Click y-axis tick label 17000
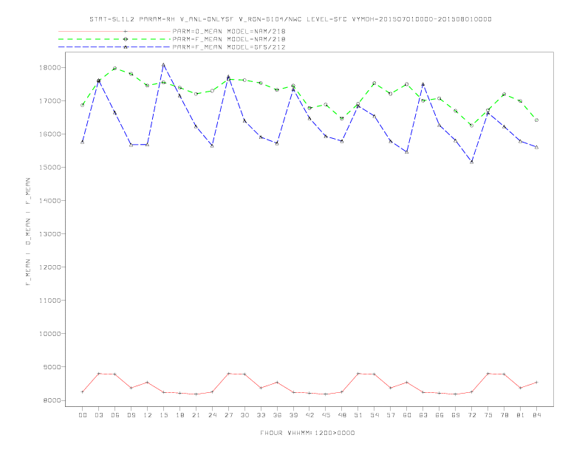Viewport: 585px width, 452px height. point(49,100)
